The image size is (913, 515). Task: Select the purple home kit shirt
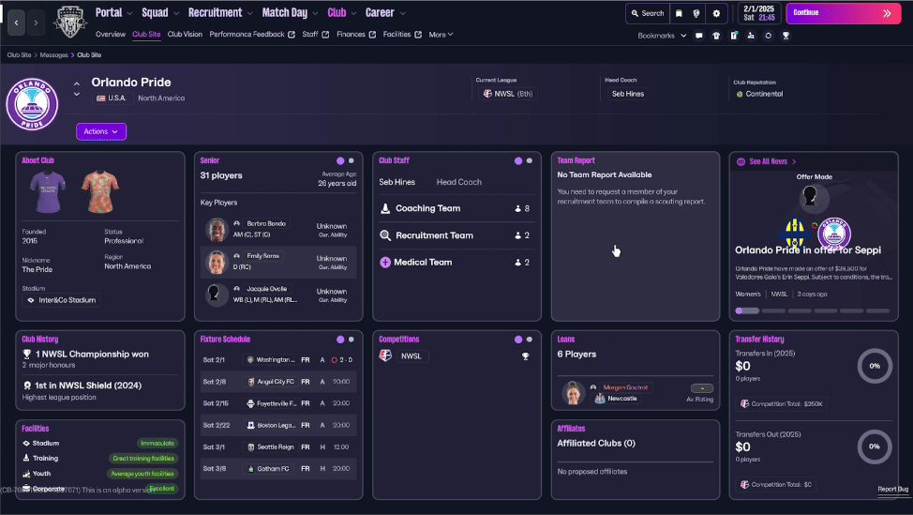tap(48, 191)
